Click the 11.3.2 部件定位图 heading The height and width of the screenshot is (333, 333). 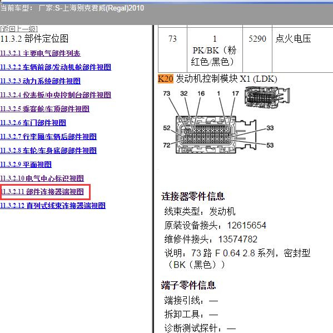[x=34, y=39]
